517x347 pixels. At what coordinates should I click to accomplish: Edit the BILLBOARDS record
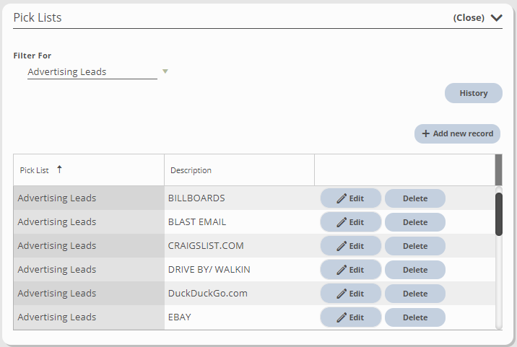[351, 198]
